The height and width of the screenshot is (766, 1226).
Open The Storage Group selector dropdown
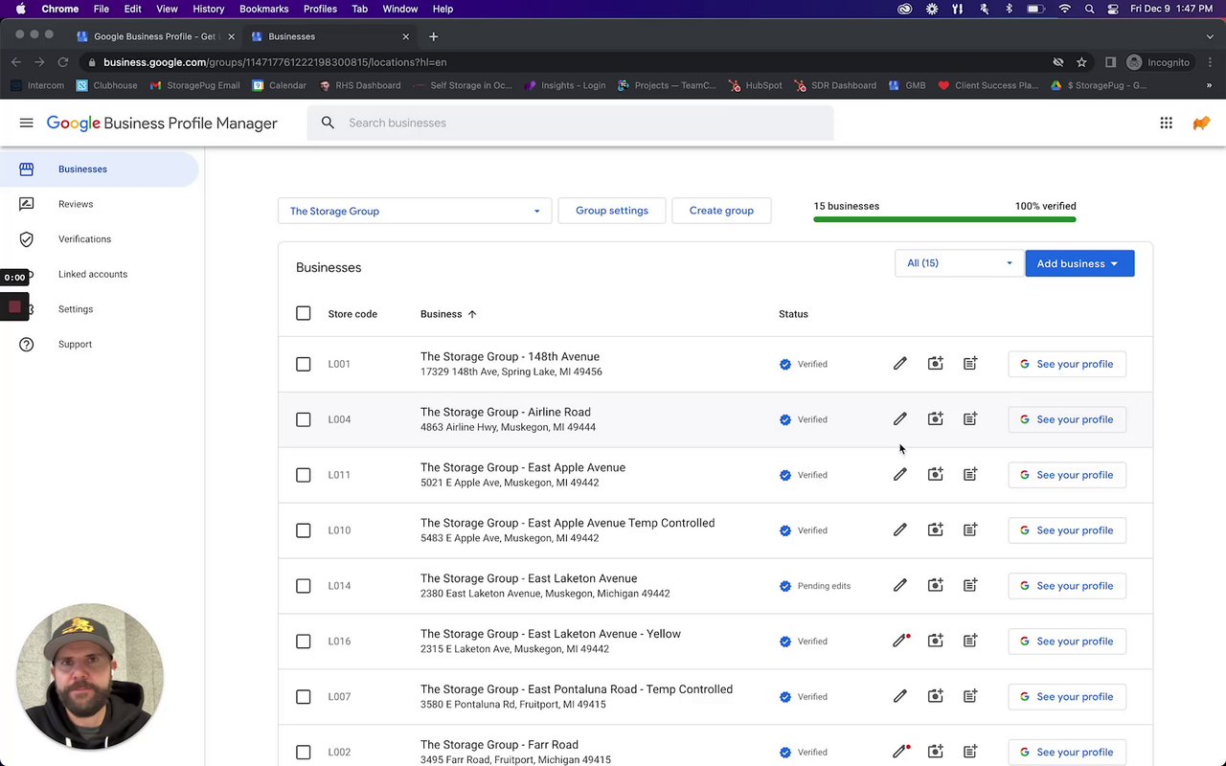click(x=415, y=211)
